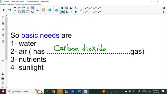
Task: Select the Text tool
Action: (x=67, y=12)
